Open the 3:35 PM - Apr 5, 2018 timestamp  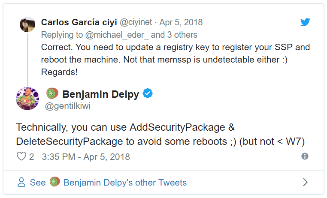pyautogui.click(x=86, y=157)
